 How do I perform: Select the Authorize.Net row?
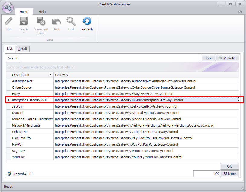pos(122,81)
